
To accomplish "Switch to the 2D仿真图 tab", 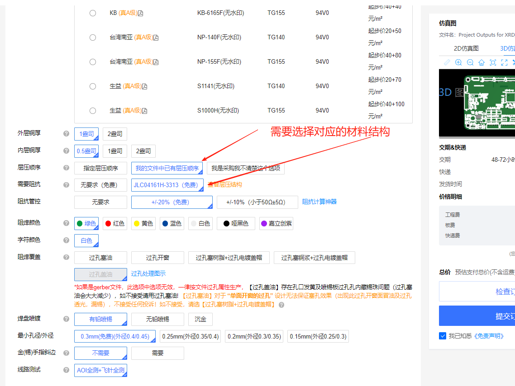I will coord(466,48).
